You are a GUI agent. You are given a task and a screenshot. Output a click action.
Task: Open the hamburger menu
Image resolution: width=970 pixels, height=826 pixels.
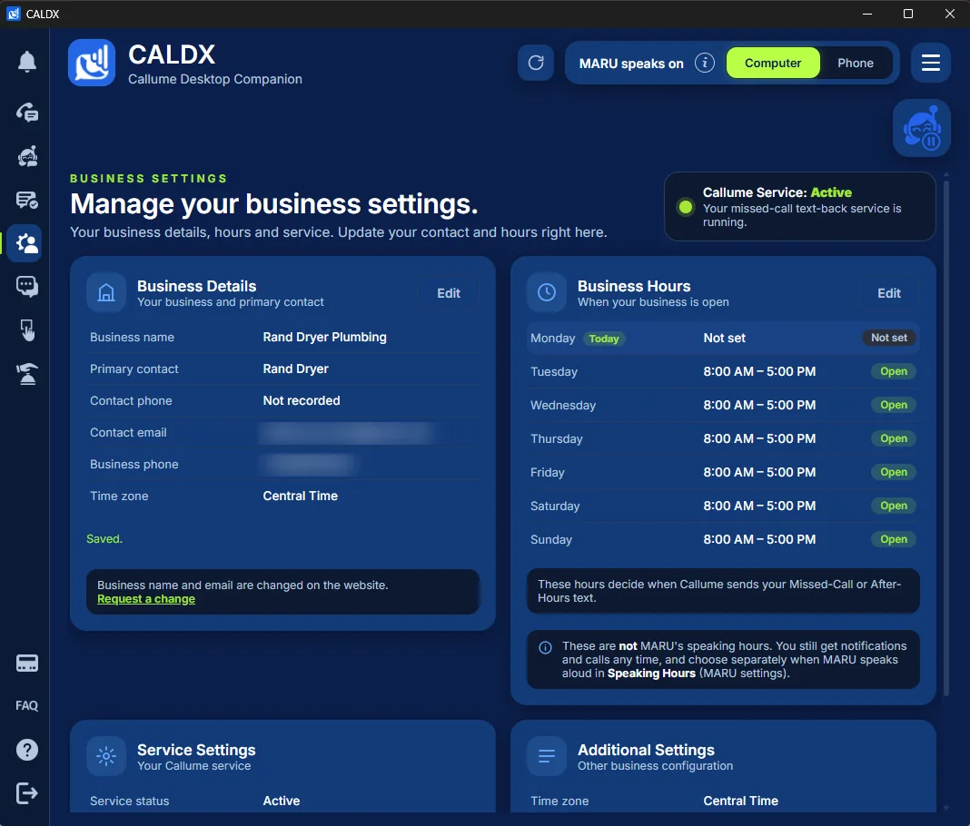tap(930, 63)
